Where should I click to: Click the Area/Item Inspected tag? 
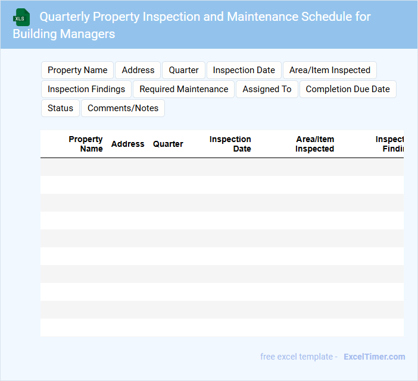(329, 70)
